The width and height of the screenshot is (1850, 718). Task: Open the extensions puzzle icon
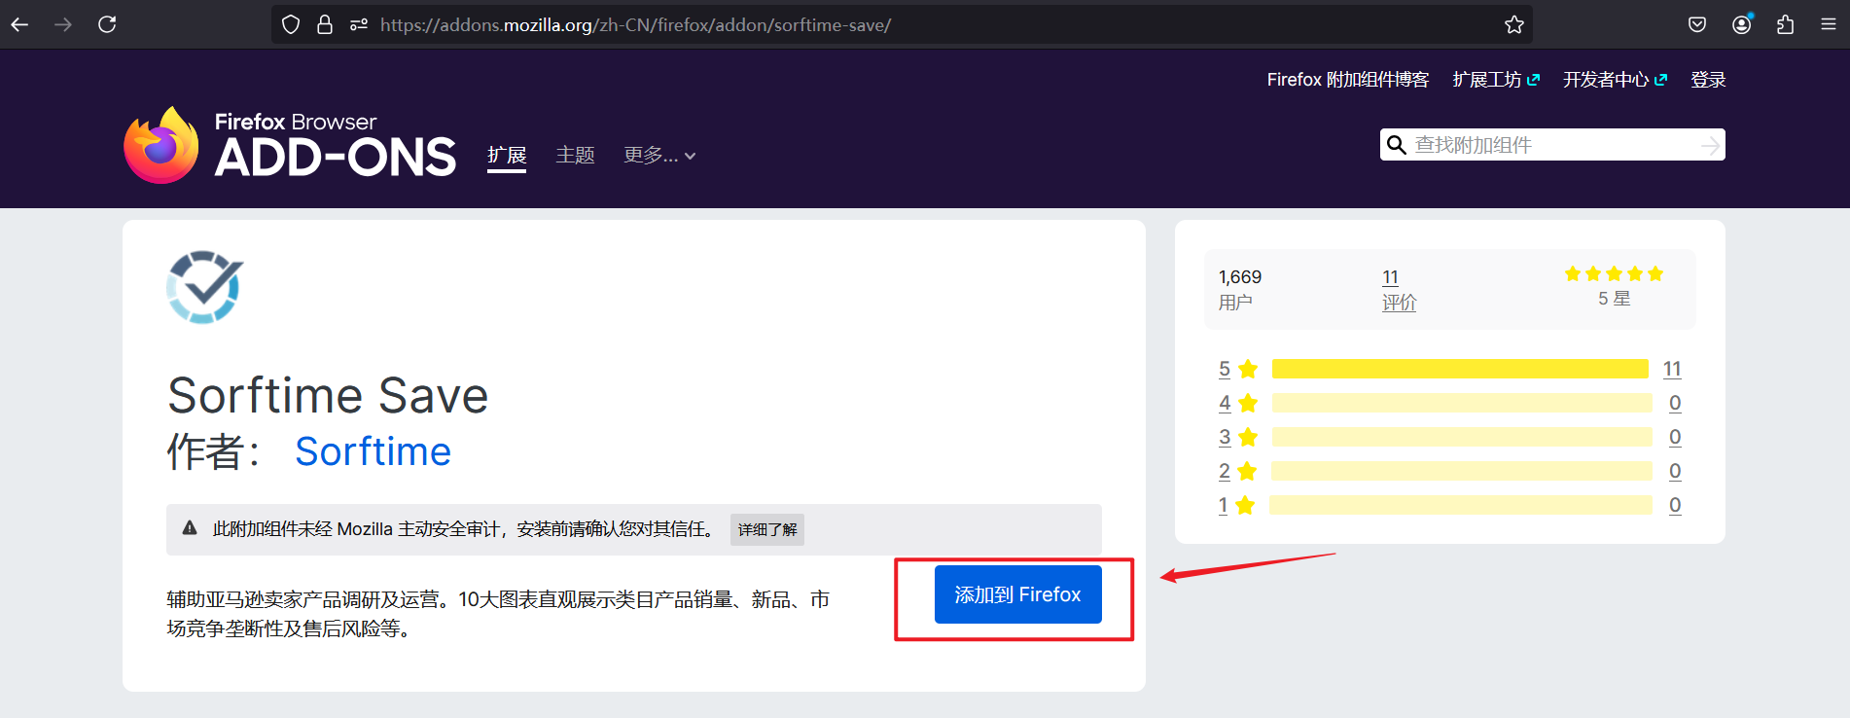[1785, 24]
